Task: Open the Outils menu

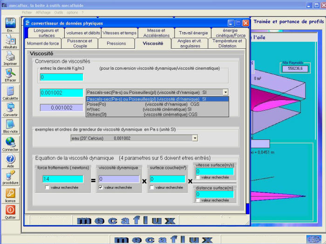Action: point(58,13)
